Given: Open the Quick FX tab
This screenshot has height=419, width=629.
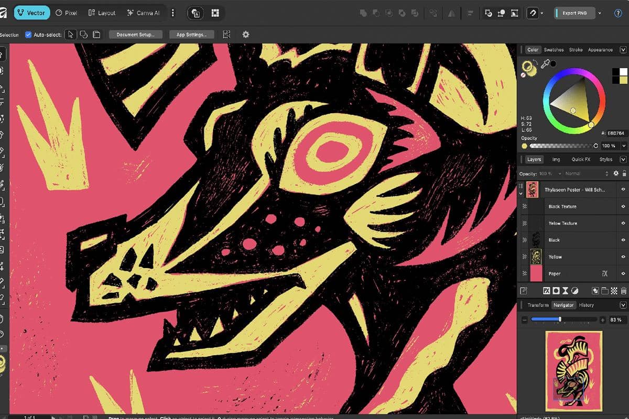Looking at the screenshot, I should pyautogui.click(x=581, y=159).
